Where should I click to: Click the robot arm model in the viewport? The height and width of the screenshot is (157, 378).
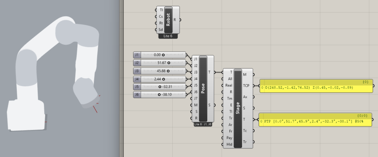pyautogui.click(x=53, y=74)
